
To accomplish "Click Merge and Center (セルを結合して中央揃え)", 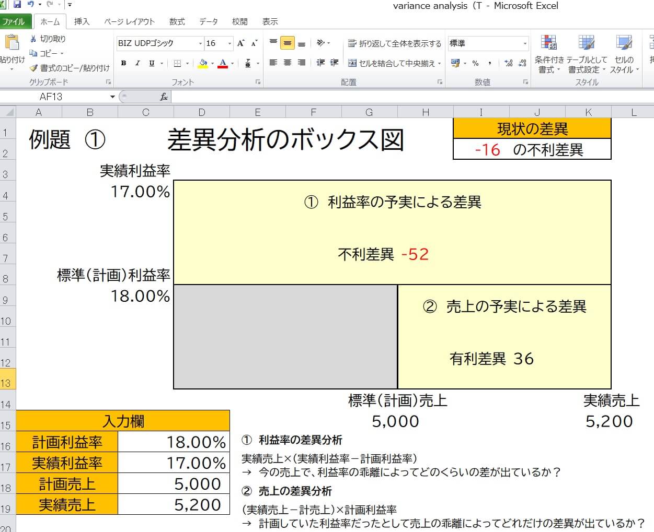I will (392, 63).
